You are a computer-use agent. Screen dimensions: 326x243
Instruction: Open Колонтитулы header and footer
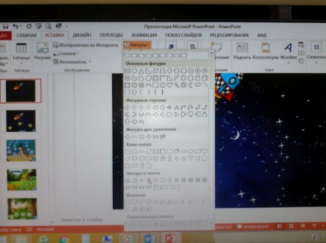coord(266,51)
